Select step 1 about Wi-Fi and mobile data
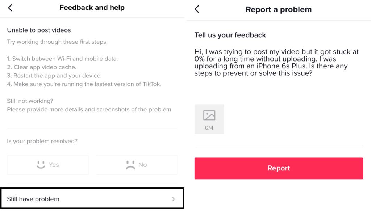Image resolution: width=371 pixels, height=215 pixels. click(62, 59)
